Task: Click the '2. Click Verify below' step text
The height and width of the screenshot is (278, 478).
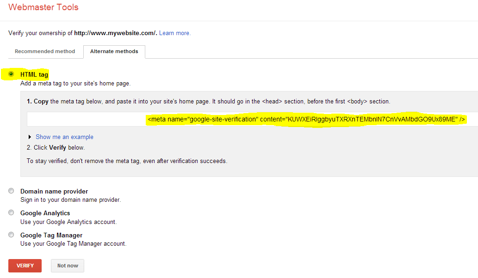Action: coord(56,147)
